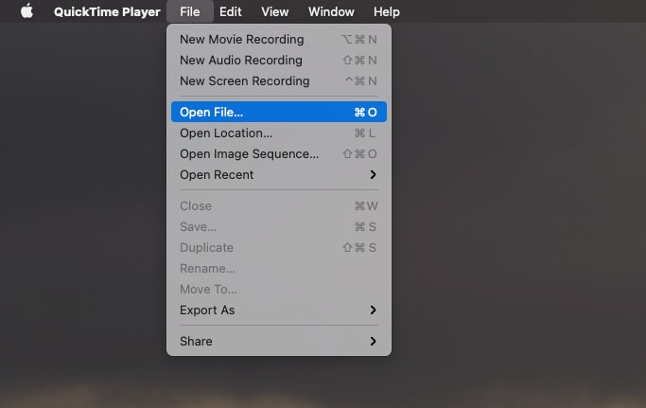Choose Open Location…
Image resolution: width=646 pixels, height=408 pixels.
click(x=279, y=133)
